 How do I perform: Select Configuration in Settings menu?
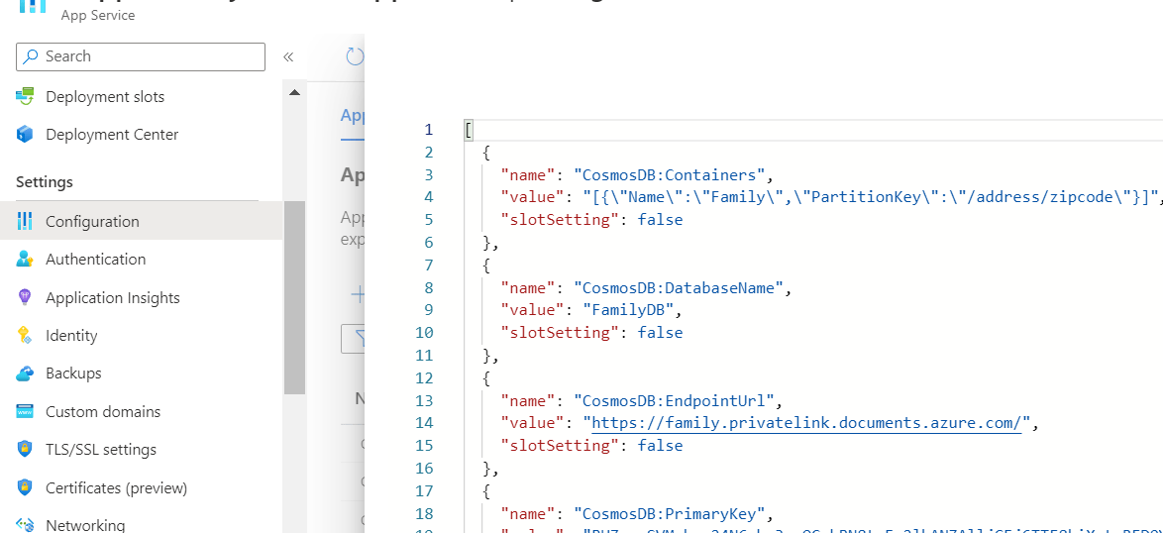(x=141, y=221)
